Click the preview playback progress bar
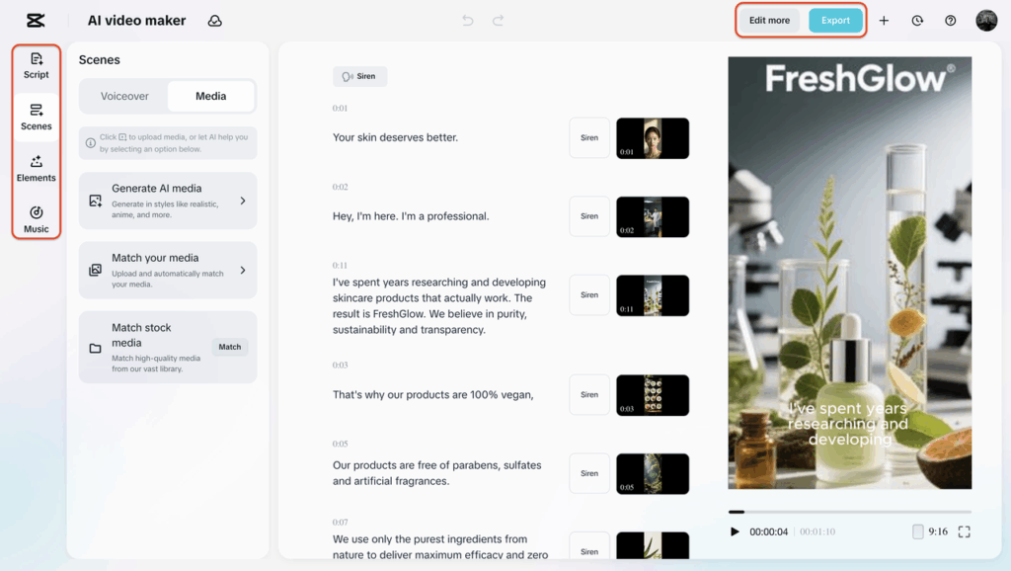The width and height of the screenshot is (1011, 571). [850, 512]
